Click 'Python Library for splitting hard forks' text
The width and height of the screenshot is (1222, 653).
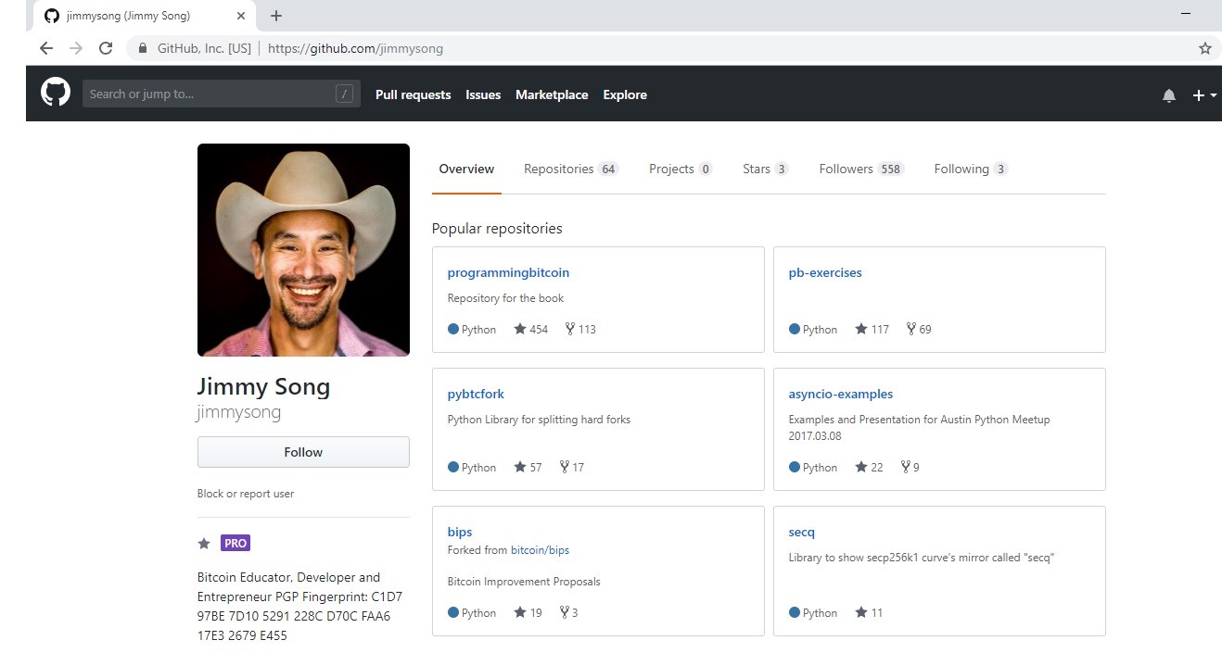539,420
